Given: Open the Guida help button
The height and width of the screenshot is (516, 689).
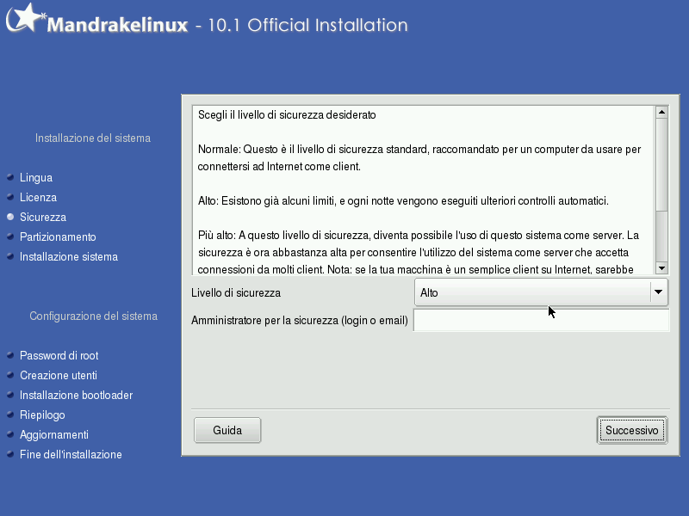Looking at the screenshot, I should (x=227, y=430).
